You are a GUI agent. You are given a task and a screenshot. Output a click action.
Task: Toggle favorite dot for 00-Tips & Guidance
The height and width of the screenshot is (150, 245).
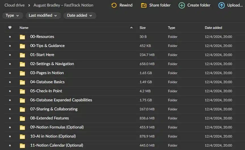coord(10,46)
